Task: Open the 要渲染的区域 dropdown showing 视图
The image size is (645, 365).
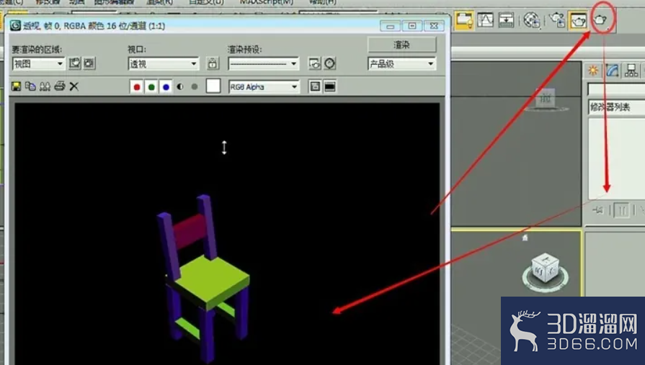Action: point(39,63)
